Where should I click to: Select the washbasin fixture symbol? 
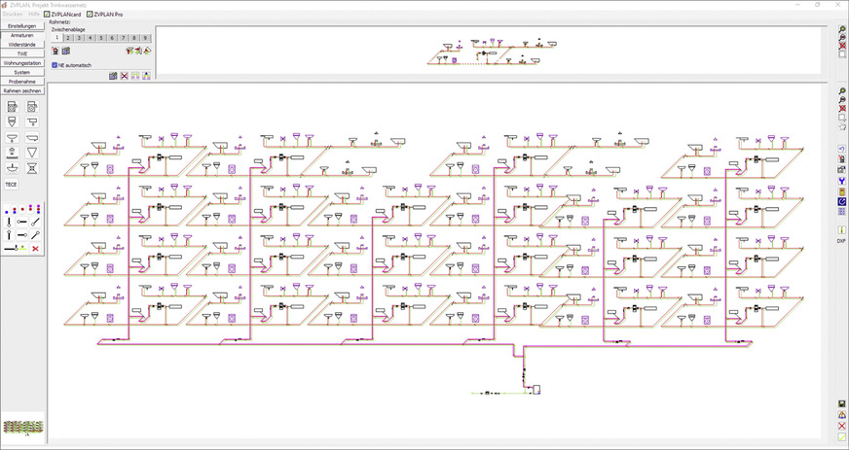11,137
